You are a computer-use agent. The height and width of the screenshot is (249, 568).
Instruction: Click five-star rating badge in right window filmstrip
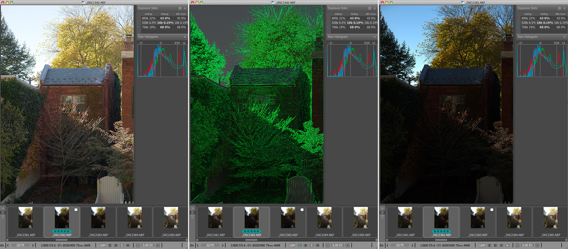tap(441, 231)
